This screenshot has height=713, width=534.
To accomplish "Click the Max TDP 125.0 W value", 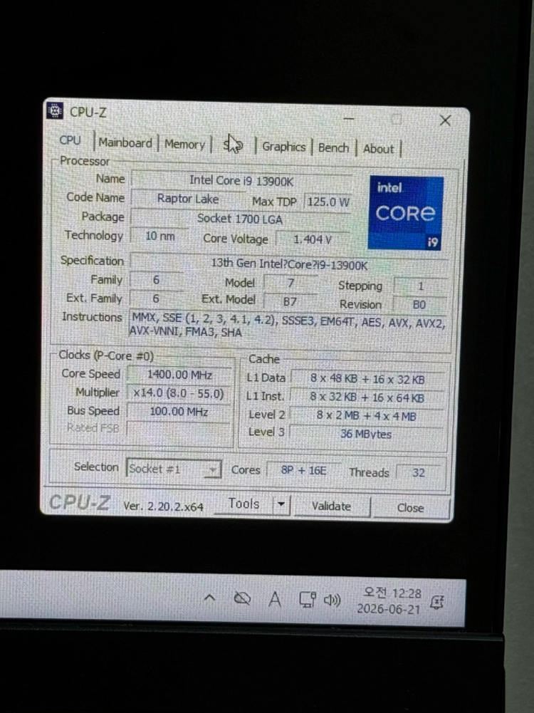I will click(x=328, y=202).
